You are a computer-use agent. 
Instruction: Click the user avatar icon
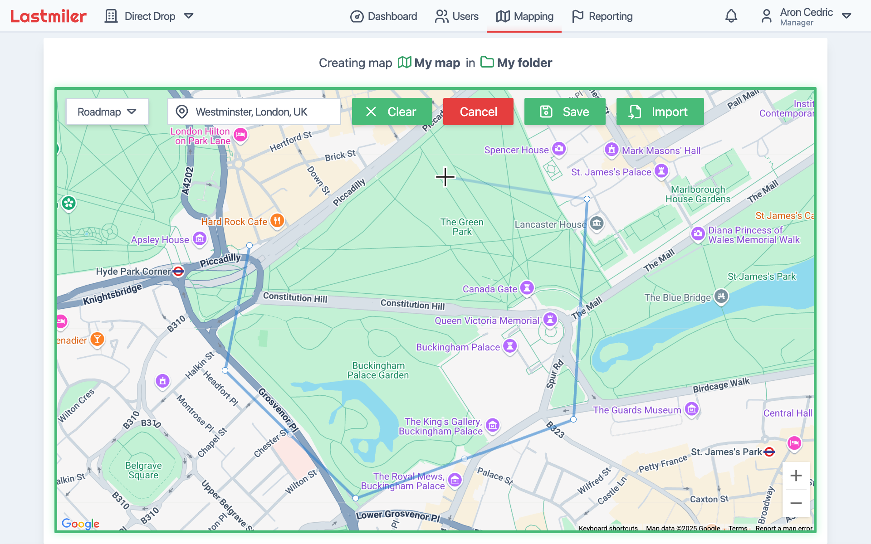tap(766, 16)
